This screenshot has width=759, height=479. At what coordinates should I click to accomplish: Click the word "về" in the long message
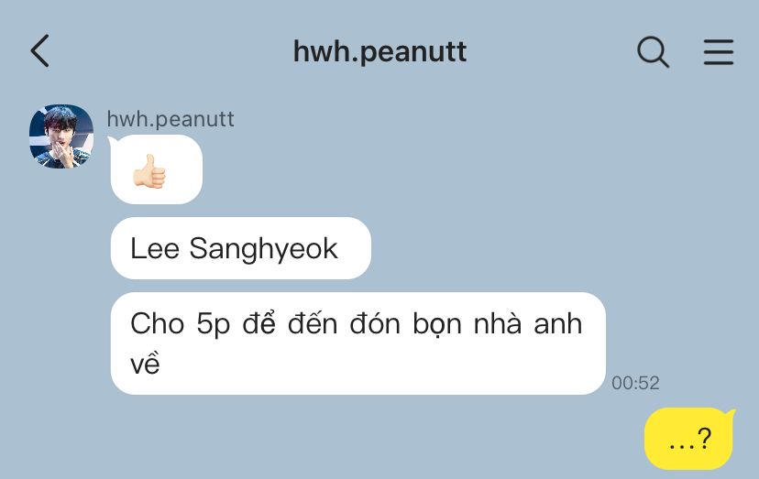pos(145,364)
